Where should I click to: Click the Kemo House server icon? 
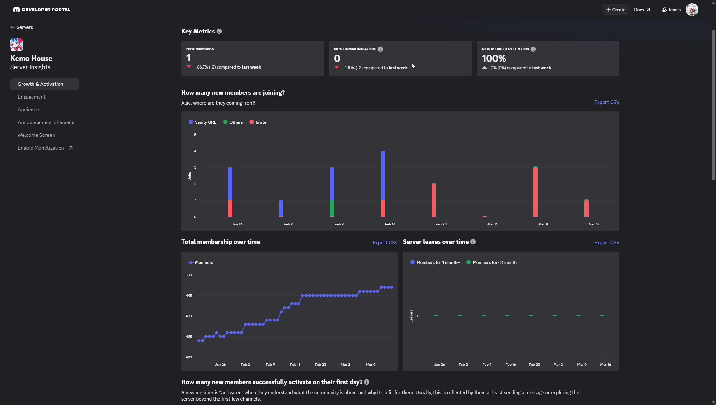click(x=17, y=45)
